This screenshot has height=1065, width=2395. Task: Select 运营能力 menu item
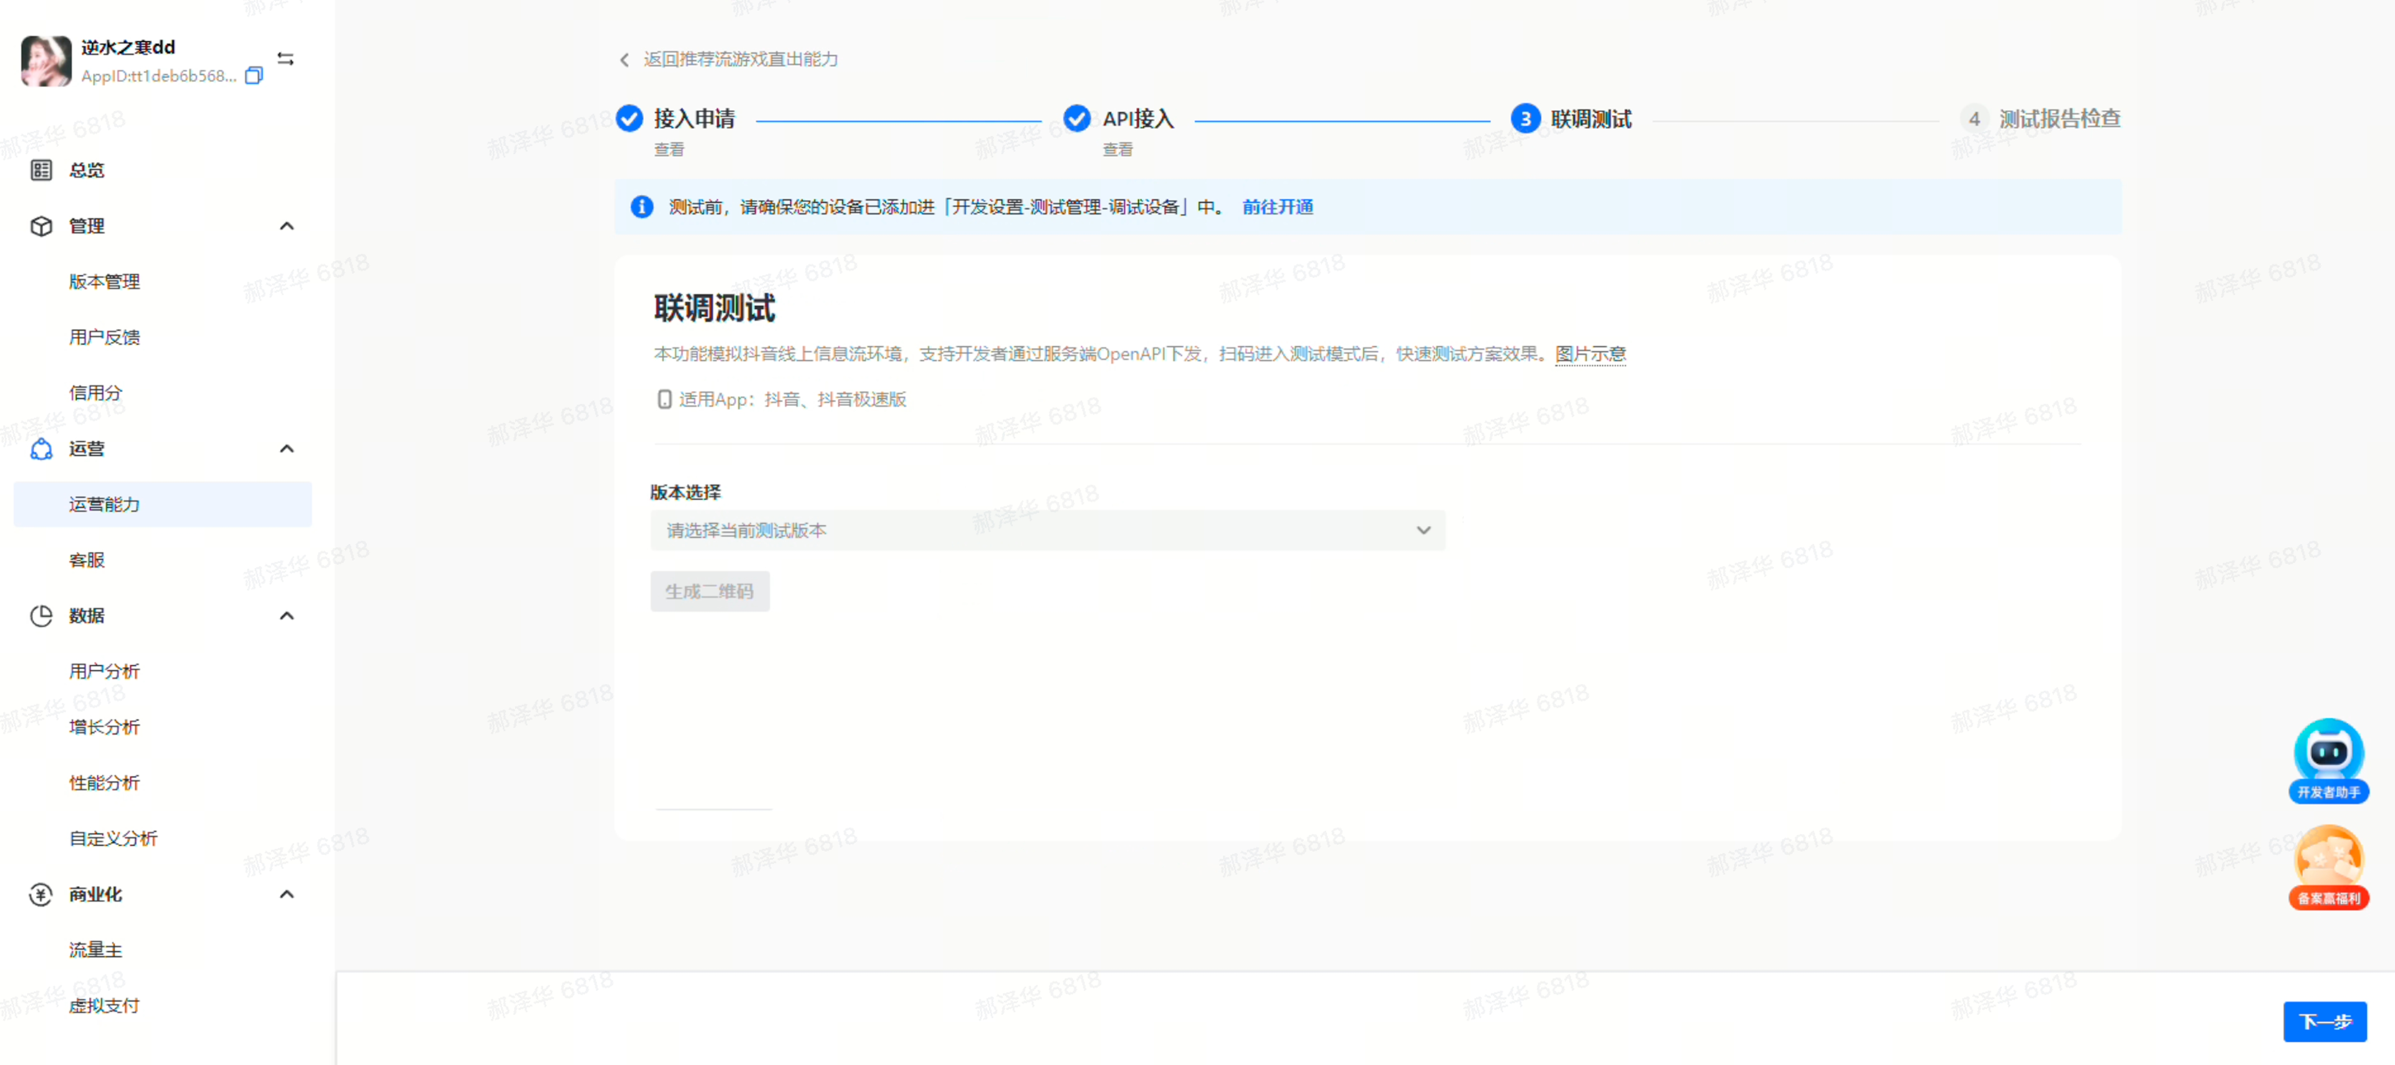point(163,504)
